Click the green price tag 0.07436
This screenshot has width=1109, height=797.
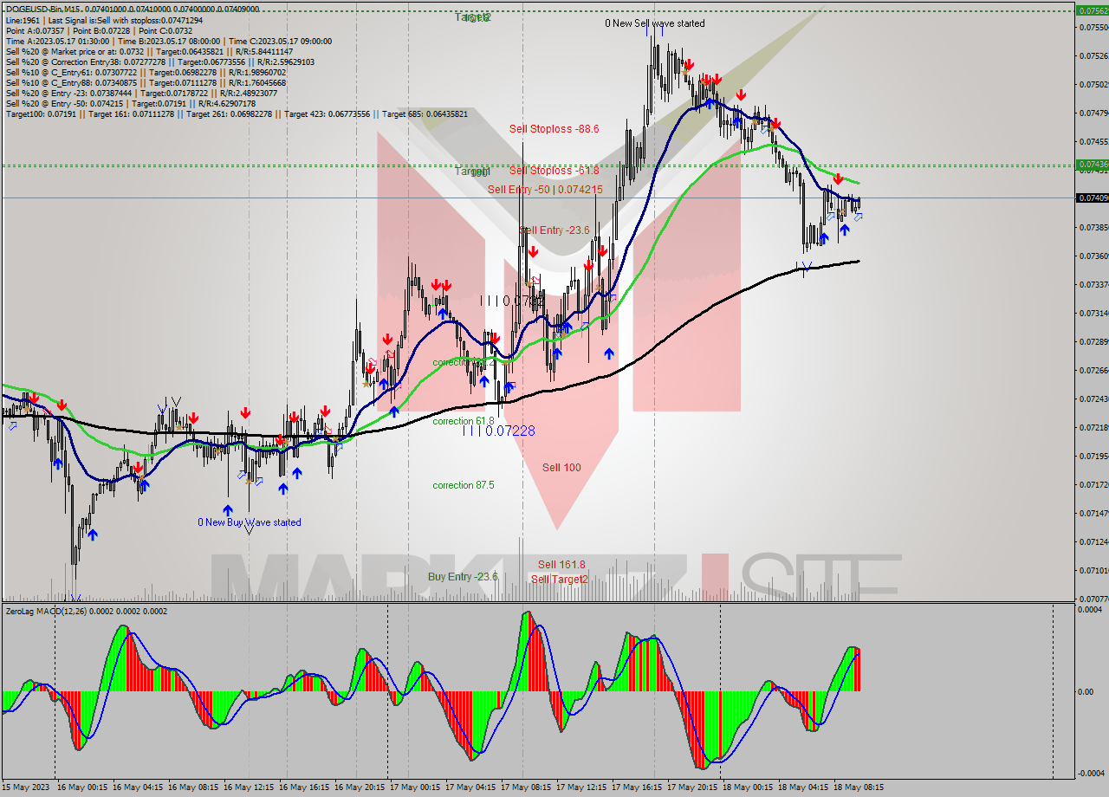(x=1091, y=164)
